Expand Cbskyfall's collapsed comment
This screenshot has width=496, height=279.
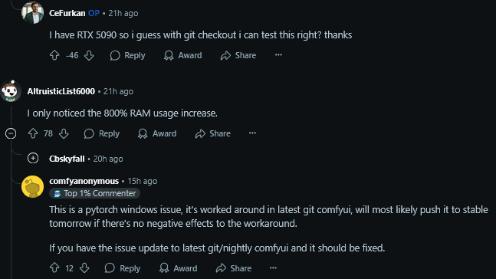[x=33, y=158]
